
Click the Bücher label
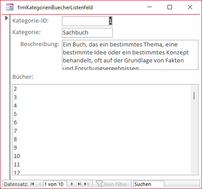23,77
